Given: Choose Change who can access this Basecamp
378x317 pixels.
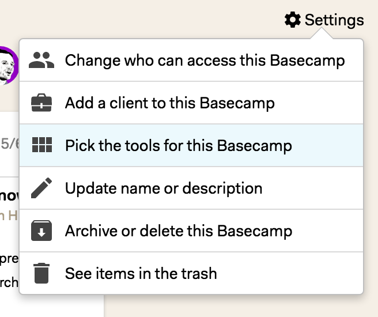Looking at the screenshot, I should point(191,61).
